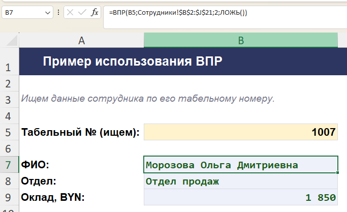Select empty cell B6
The width and height of the screenshot is (347, 212).
point(241,148)
